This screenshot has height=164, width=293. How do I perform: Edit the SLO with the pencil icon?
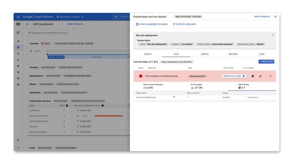click(x=260, y=76)
